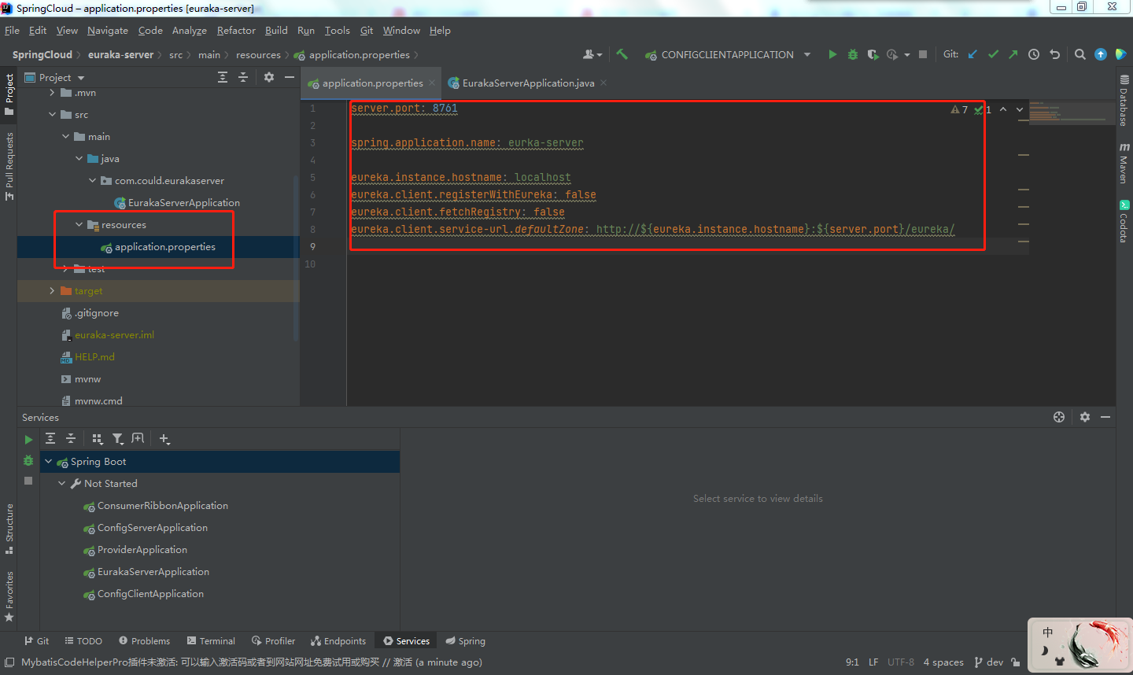
Task: Click Collapse All icon in Services toolbar
Action: (71, 439)
